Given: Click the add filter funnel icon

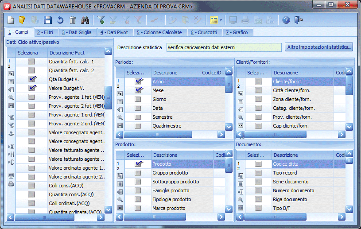Looking at the screenshot, I should point(101,20).
